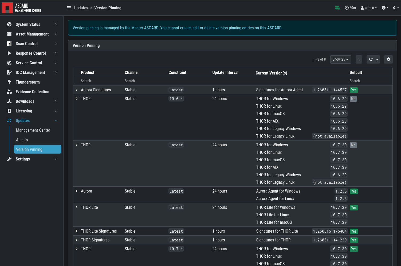
Task: Click the Product search field
Action: [100, 81]
